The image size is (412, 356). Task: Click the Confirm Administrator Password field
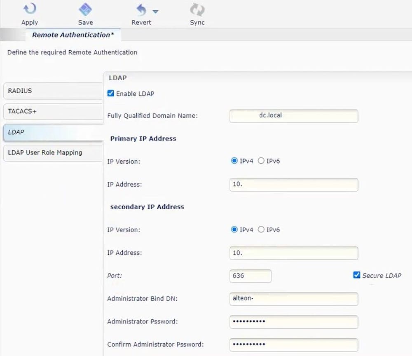pyautogui.click(x=293, y=345)
